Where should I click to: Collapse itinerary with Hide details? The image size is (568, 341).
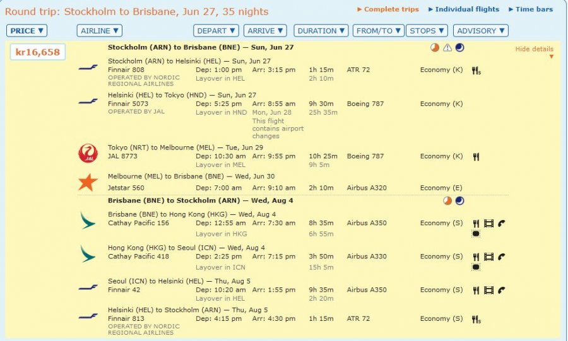[534, 50]
